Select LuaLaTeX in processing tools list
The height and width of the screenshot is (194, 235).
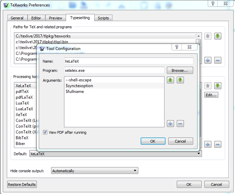(26, 109)
